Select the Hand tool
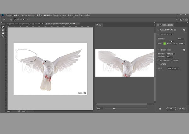The height and width of the screenshot is (134, 189). pos(3,33)
